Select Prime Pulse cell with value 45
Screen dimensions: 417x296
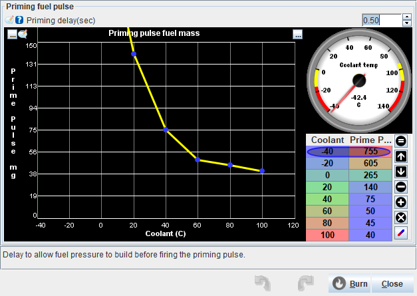[x=370, y=223]
